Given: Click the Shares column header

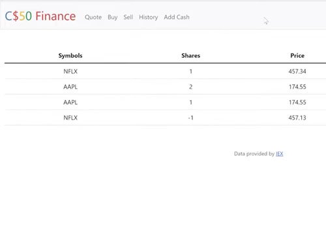Looking at the screenshot, I should [x=191, y=56].
